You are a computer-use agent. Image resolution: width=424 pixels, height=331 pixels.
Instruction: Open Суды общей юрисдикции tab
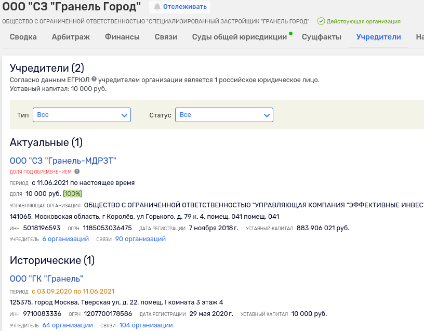tap(240, 37)
